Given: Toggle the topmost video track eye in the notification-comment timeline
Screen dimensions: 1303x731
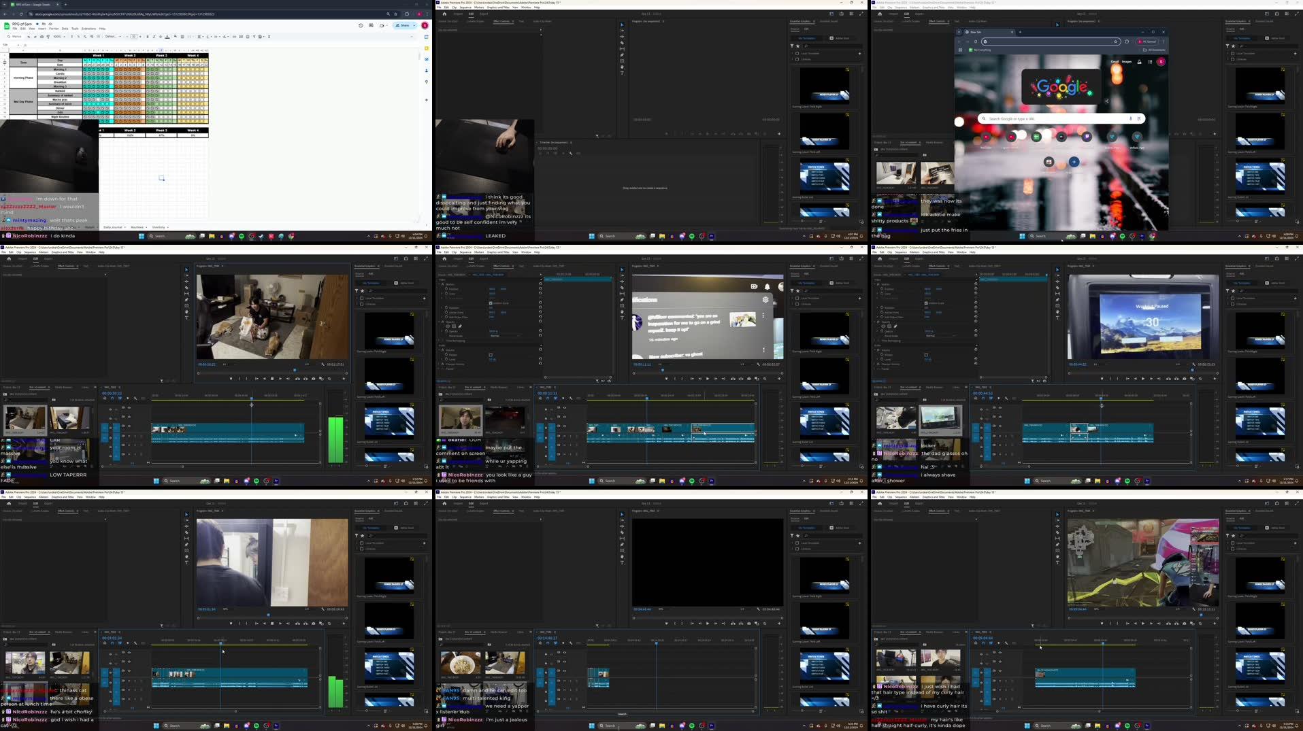Looking at the screenshot, I should click(565, 407).
